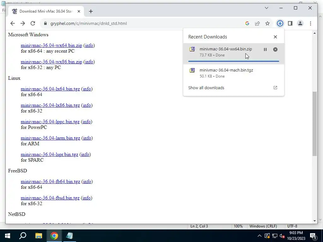Viewport: 323px width, 242px height.
Task: Cancel the minivmac wx64 zip download
Action: coord(275,49)
